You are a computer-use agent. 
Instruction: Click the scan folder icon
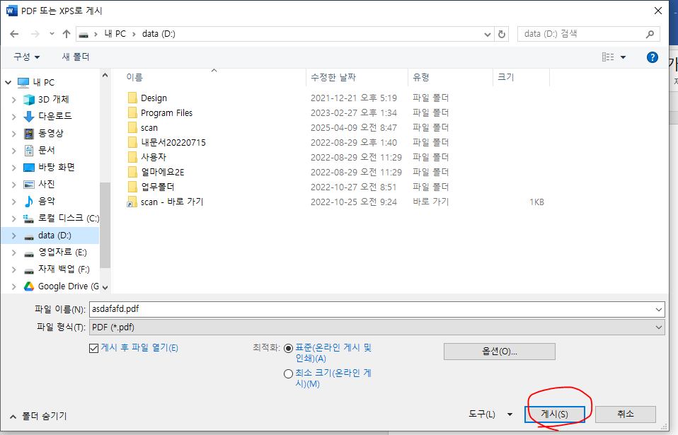[x=132, y=127]
